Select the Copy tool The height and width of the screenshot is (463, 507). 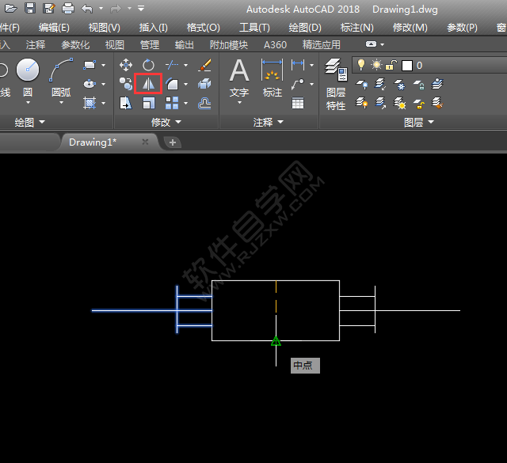pos(125,84)
